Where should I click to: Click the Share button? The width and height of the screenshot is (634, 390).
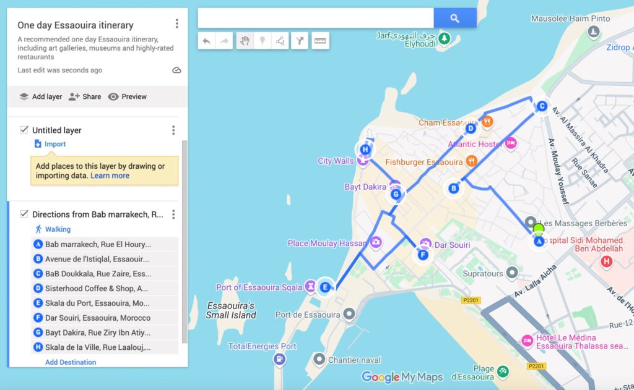[x=85, y=96]
